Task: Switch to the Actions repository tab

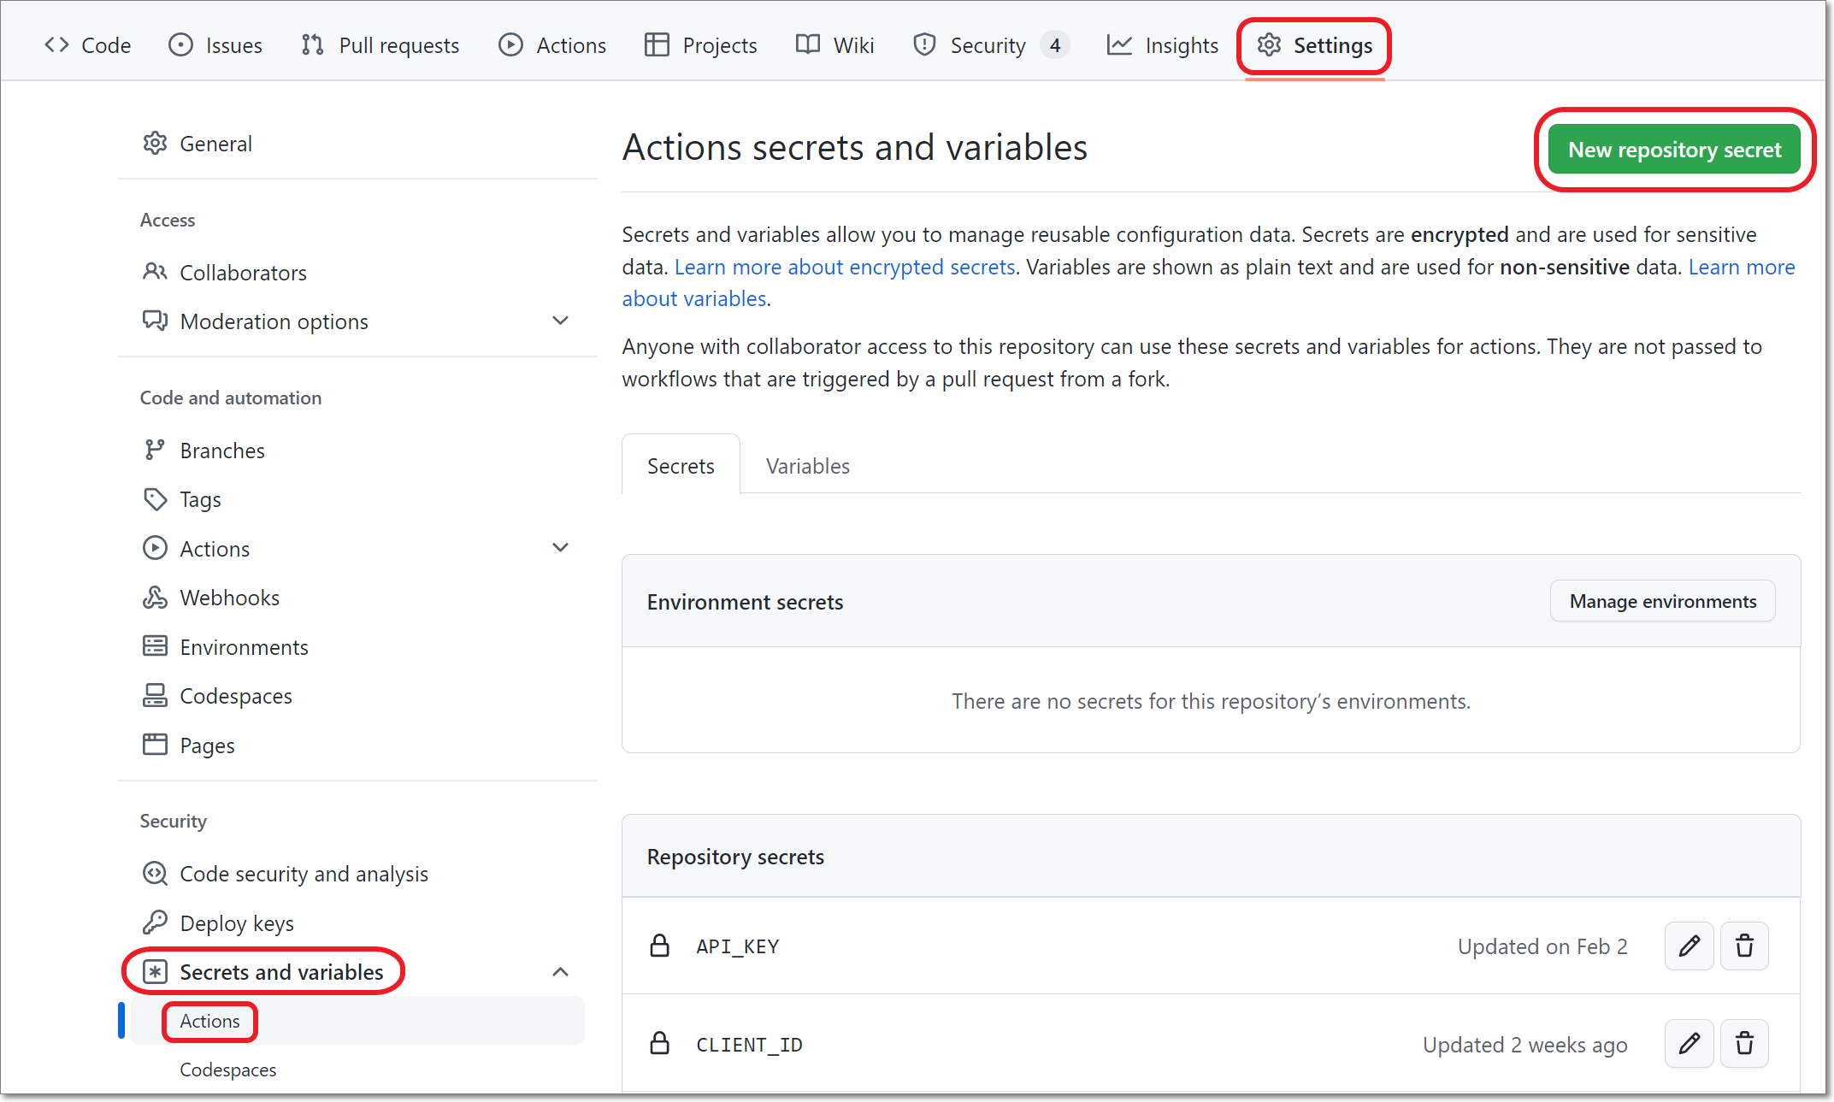Action: click(x=552, y=45)
